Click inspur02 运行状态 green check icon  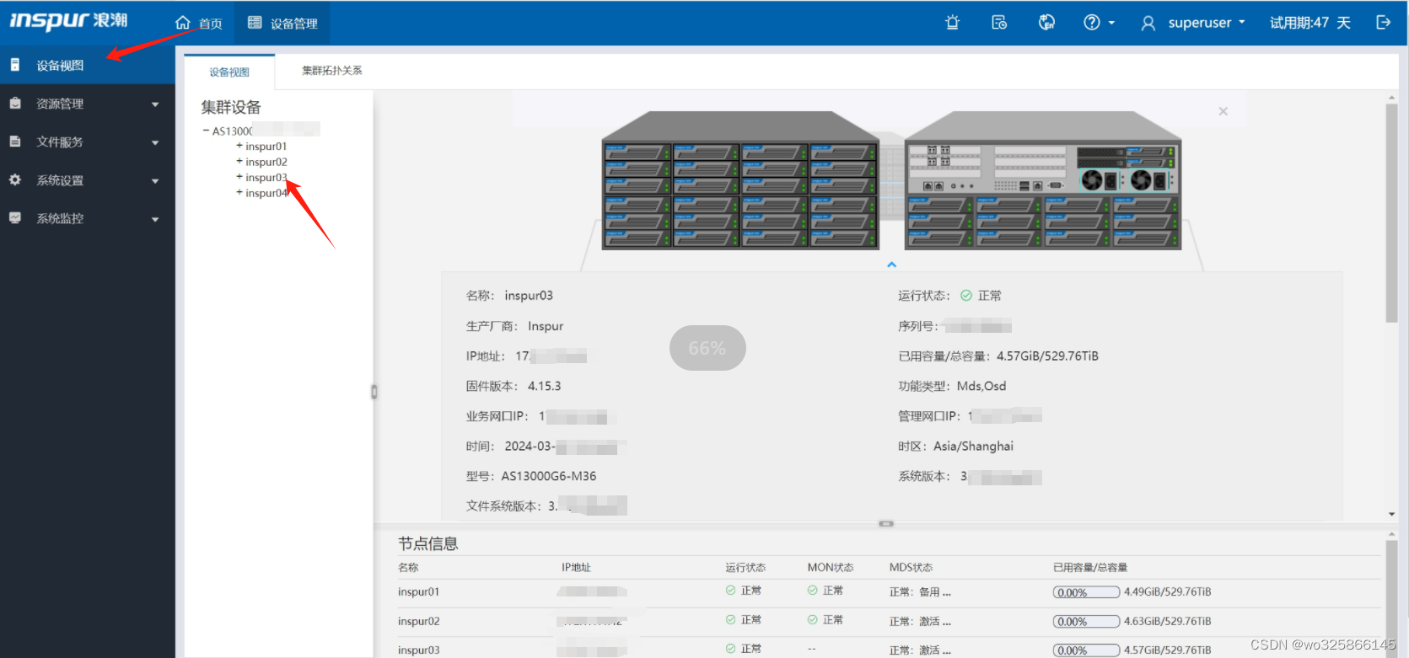tap(730, 620)
